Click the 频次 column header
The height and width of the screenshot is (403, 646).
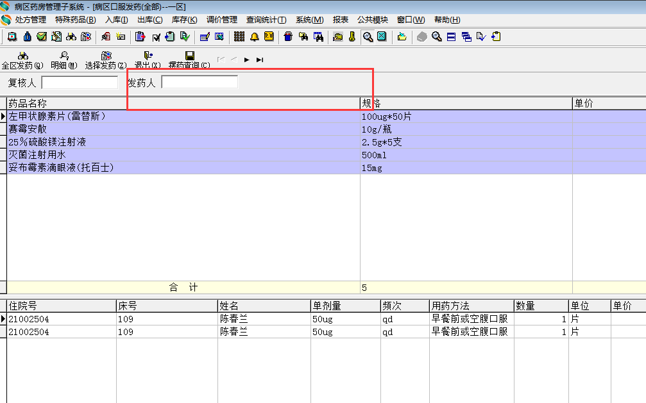pyautogui.click(x=405, y=306)
